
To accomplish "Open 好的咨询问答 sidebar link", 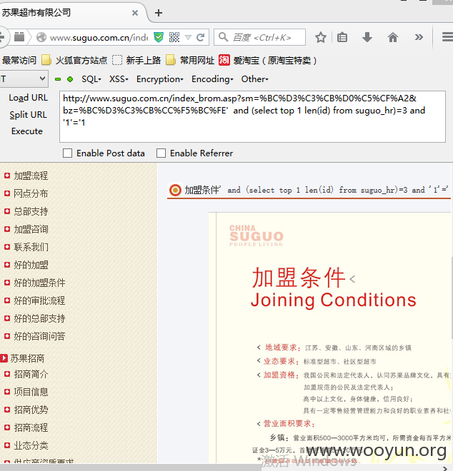I will click(39, 336).
